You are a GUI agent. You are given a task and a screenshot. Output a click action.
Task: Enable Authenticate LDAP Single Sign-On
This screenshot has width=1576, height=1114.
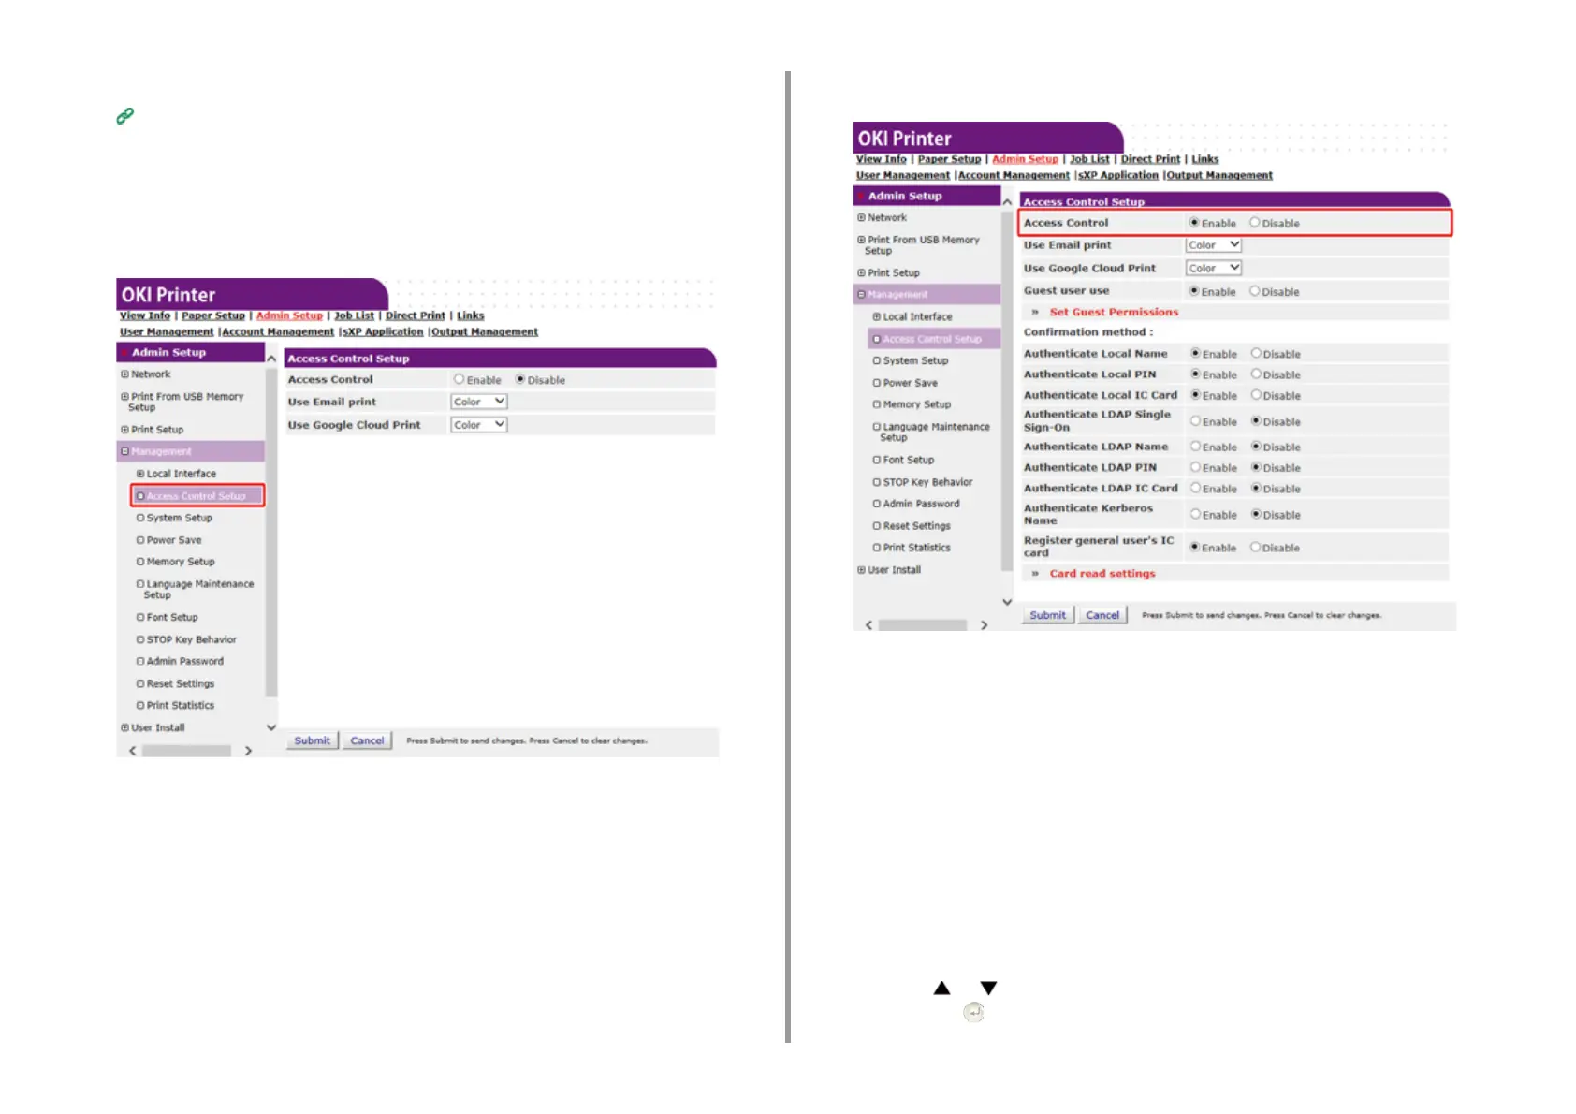(1195, 421)
